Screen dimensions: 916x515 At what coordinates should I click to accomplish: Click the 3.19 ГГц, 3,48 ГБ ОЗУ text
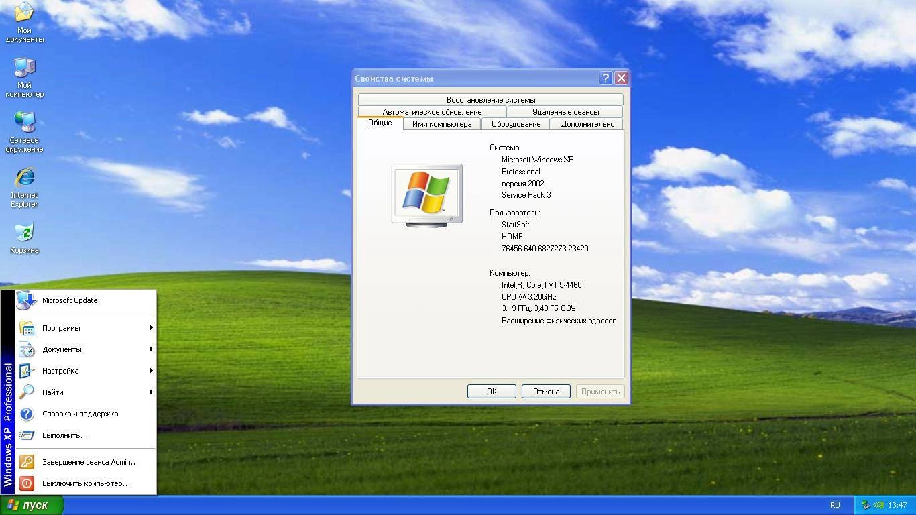coord(538,308)
